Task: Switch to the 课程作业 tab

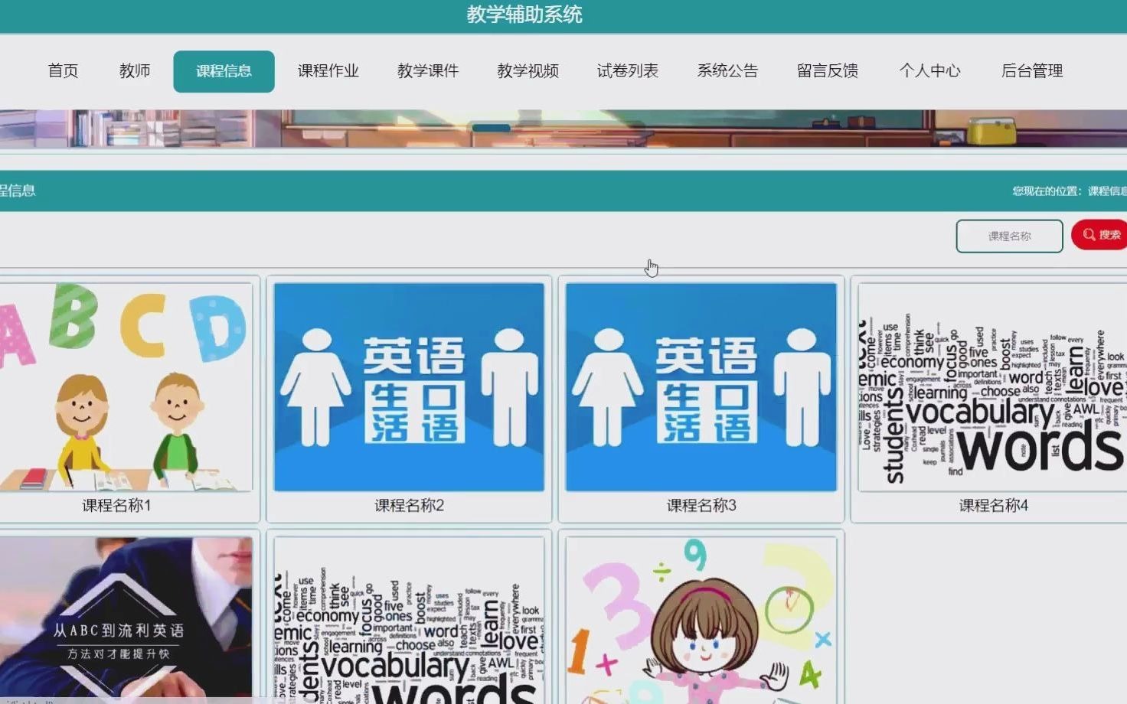Action: (x=328, y=70)
